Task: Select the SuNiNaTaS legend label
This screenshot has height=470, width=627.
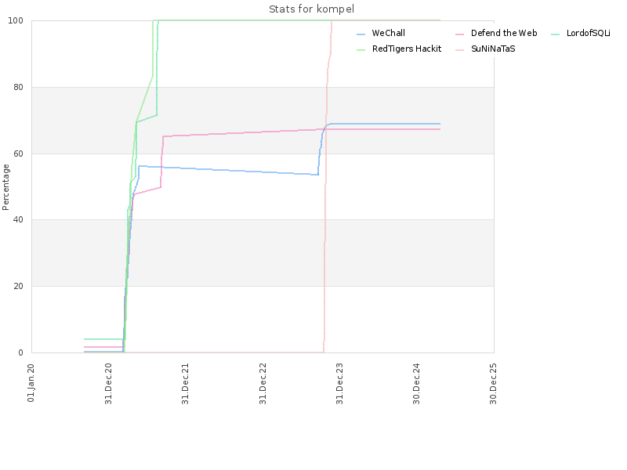Action: point(493,49)
